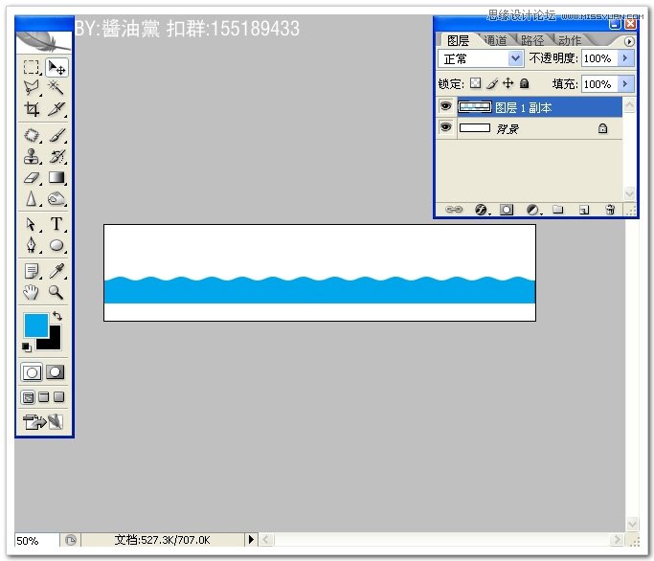This screenshot has width=654, height=561.
Task: Open the black background color picker
Action: pyautogui.click(x=55, y=342)
